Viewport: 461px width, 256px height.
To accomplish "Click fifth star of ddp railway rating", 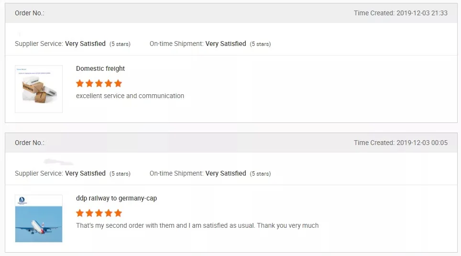I will [118, 213].
